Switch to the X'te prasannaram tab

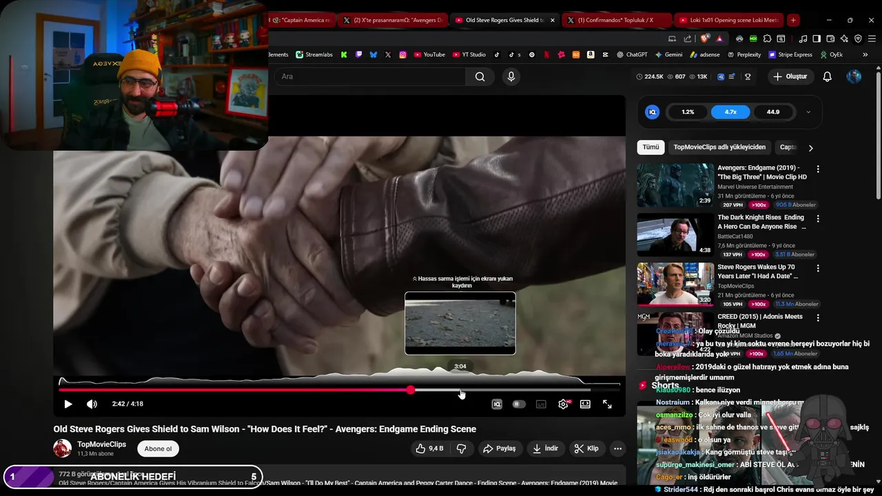click(x=394, y=20)
